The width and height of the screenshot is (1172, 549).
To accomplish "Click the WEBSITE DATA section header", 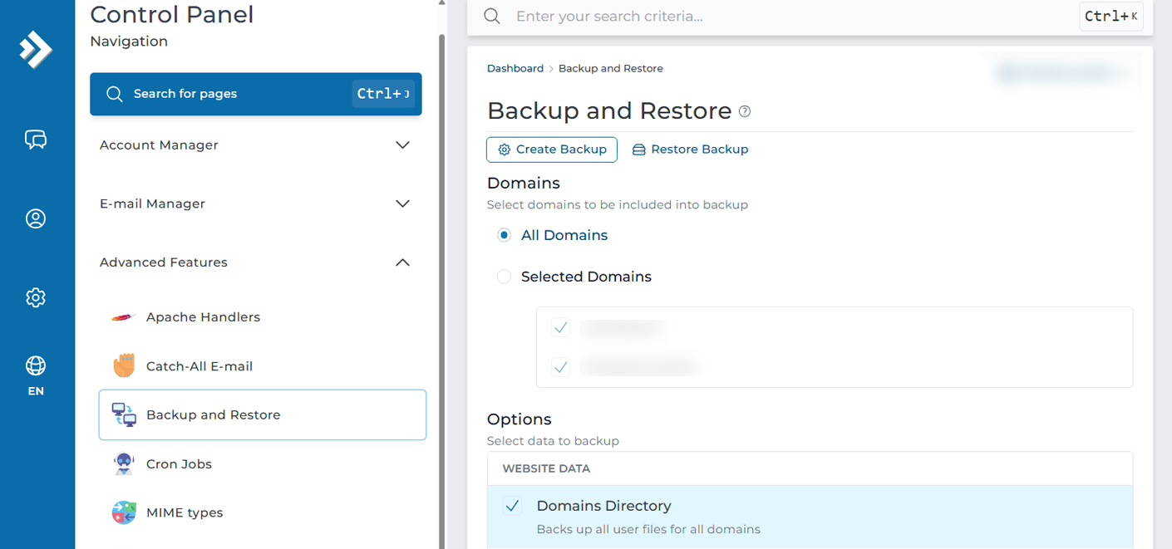I will pos(546,468).
